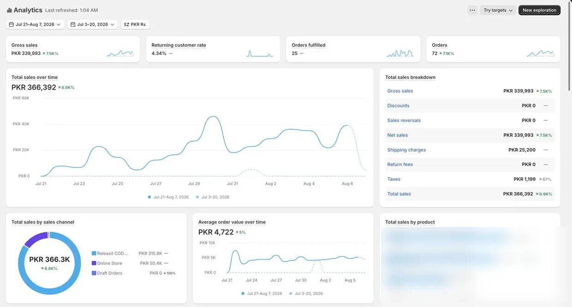Click the PKR 1,199 taxes value
572x307 pixels.
524,179
